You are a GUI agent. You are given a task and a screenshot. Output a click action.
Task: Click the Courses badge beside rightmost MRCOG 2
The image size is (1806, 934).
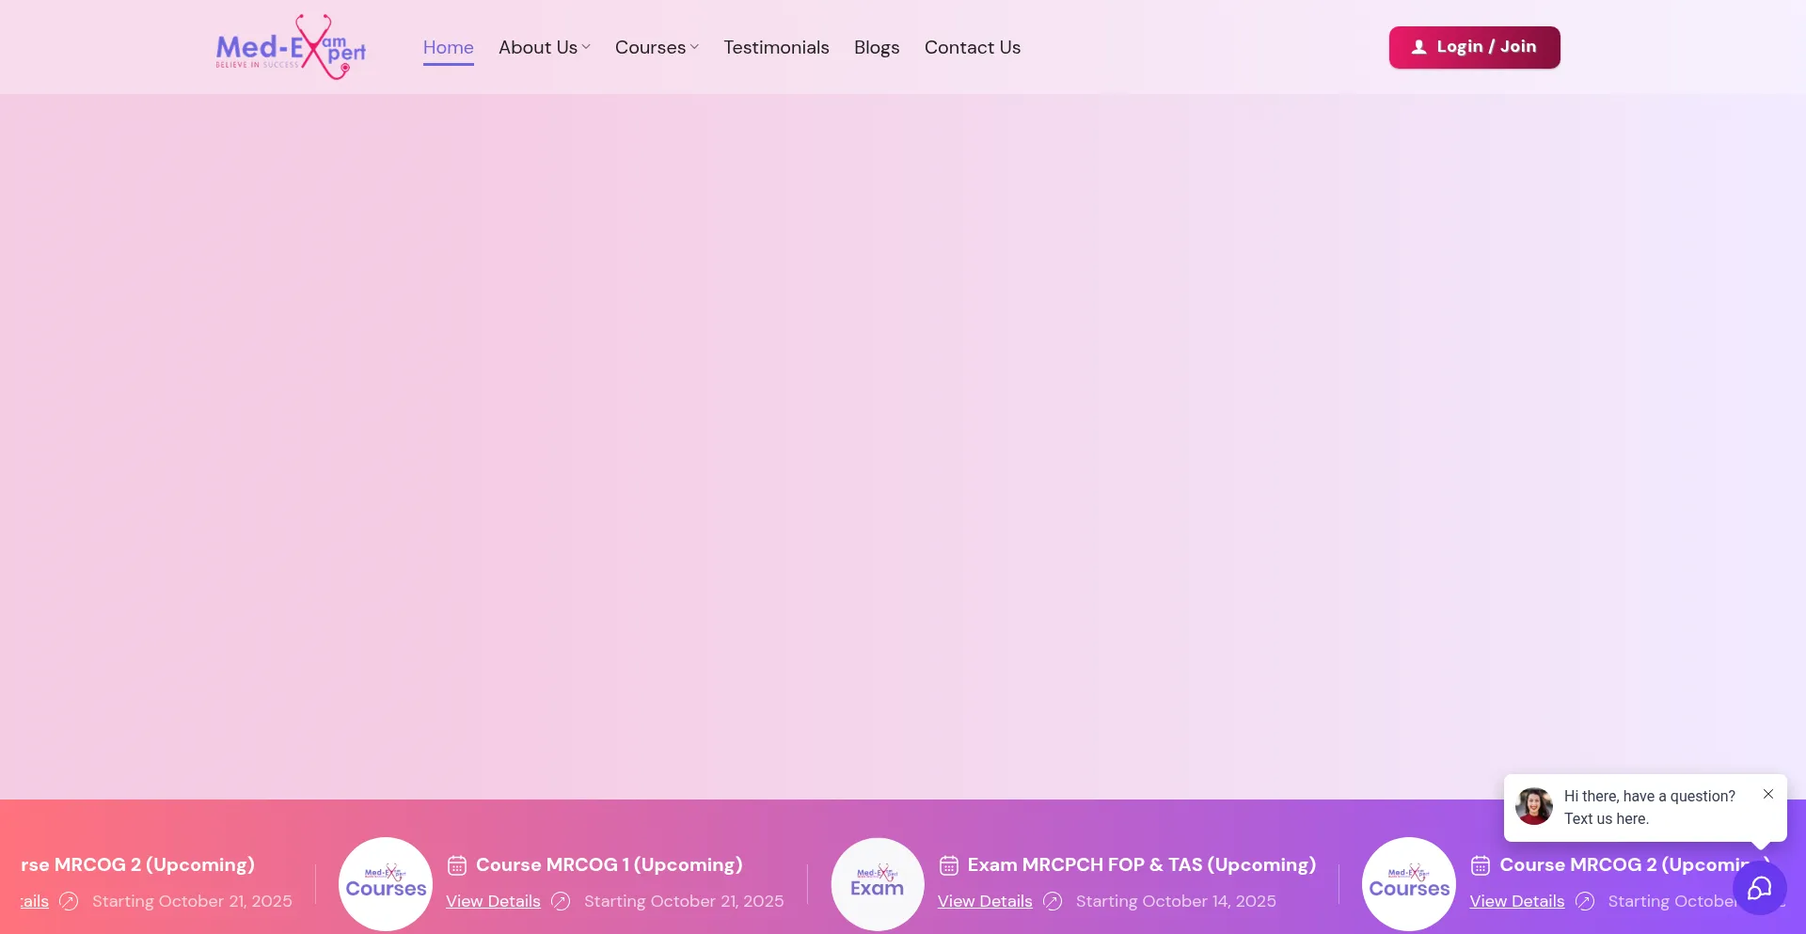click(x=1408, y=884)
